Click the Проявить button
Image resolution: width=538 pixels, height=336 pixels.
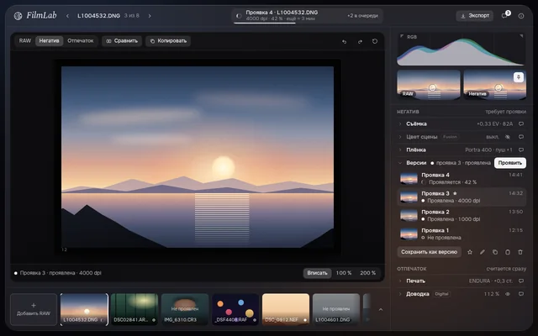[x=510, y=163]
